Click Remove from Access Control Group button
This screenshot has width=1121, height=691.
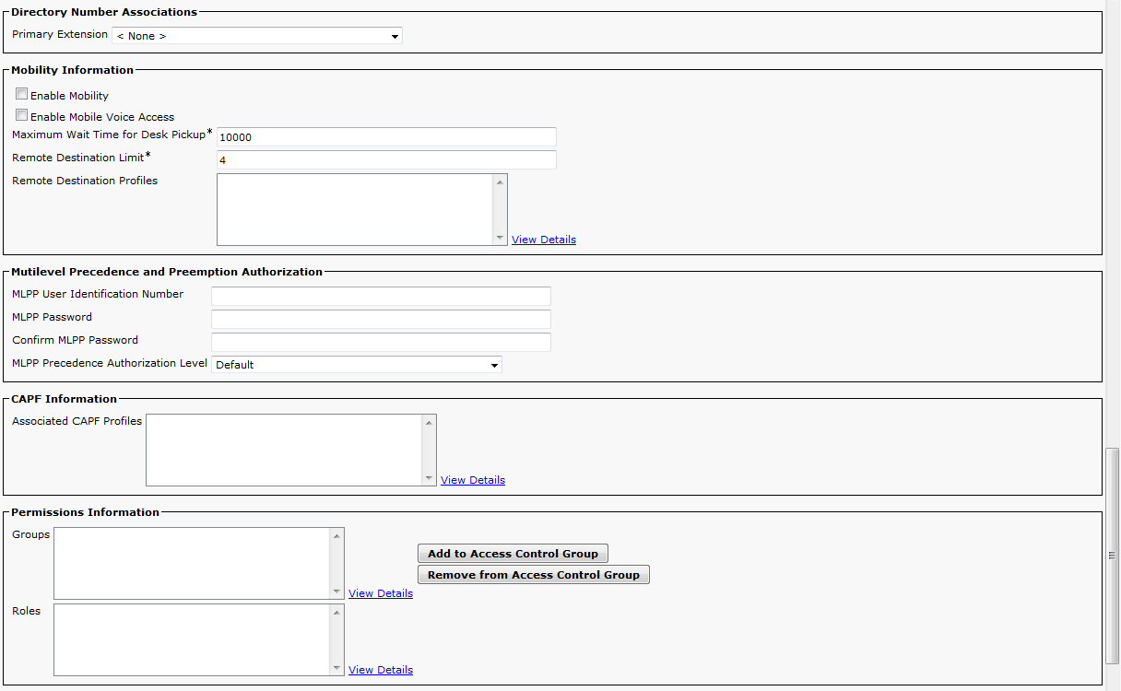pos(533,575)
